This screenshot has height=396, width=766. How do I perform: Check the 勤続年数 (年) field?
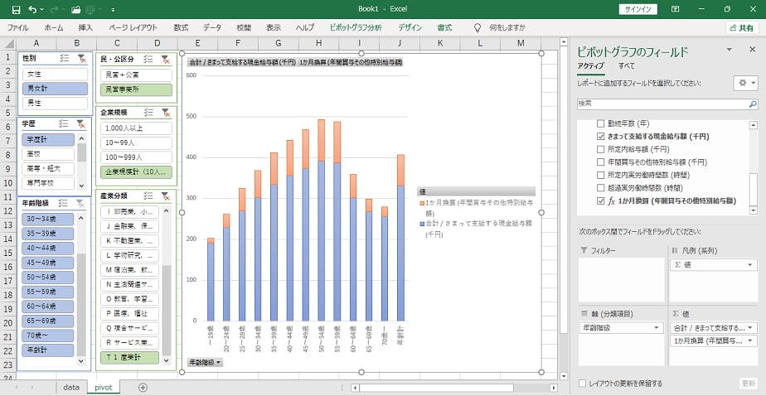(602, 123)
